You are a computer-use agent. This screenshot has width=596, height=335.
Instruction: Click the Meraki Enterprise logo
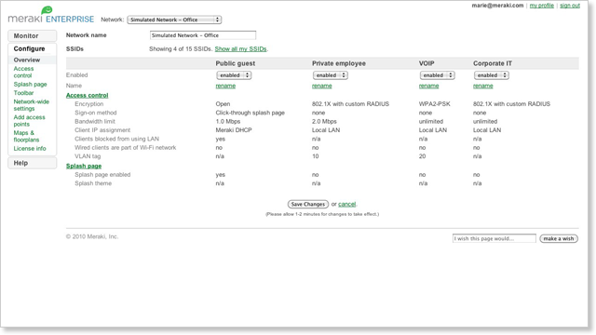51,15
